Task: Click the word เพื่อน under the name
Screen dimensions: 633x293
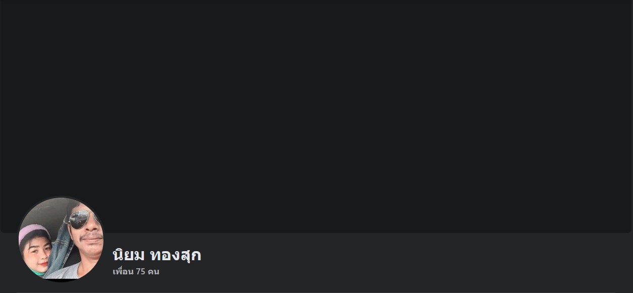Action: 123,271
